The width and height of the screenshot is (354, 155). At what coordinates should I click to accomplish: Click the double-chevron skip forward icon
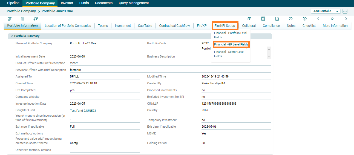click(x=332, y=19)
